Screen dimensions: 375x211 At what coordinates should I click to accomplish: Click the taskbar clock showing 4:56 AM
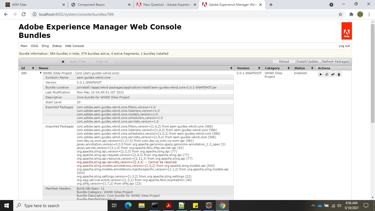click(351, 206)
